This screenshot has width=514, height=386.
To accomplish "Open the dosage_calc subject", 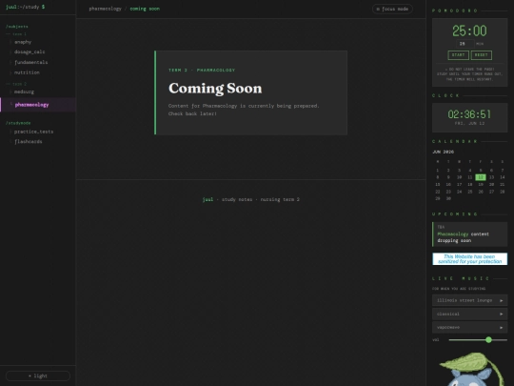I will pos(30,51).
